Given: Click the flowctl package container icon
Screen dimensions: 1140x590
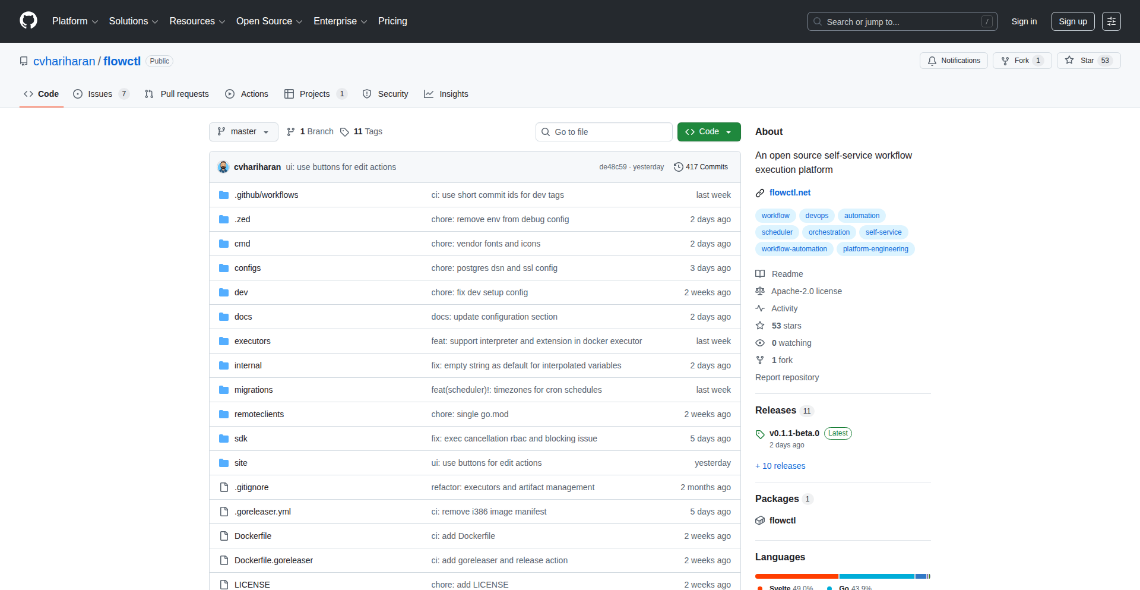Looking at the screenshot, I should coord(760,520).
